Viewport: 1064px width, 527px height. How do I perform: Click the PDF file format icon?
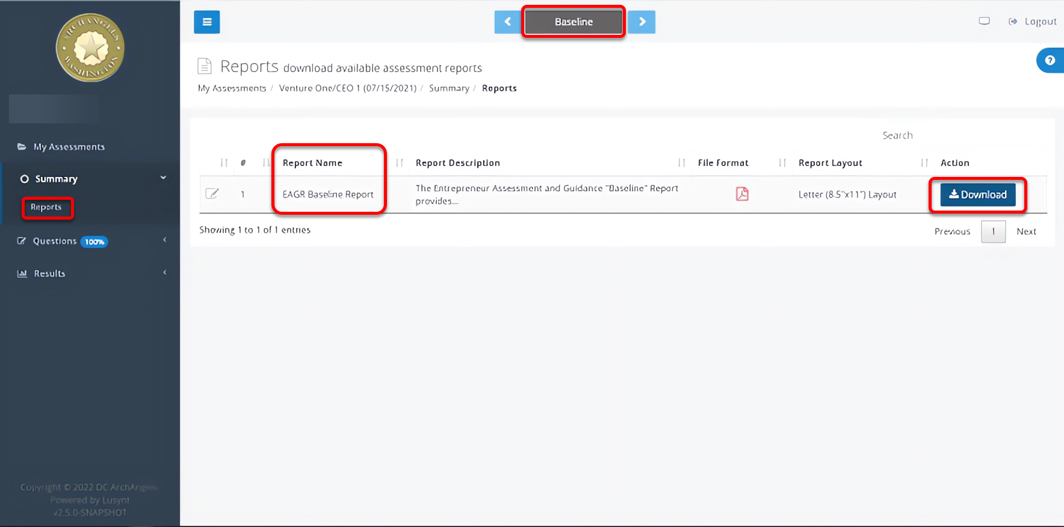tap(742, 194)
